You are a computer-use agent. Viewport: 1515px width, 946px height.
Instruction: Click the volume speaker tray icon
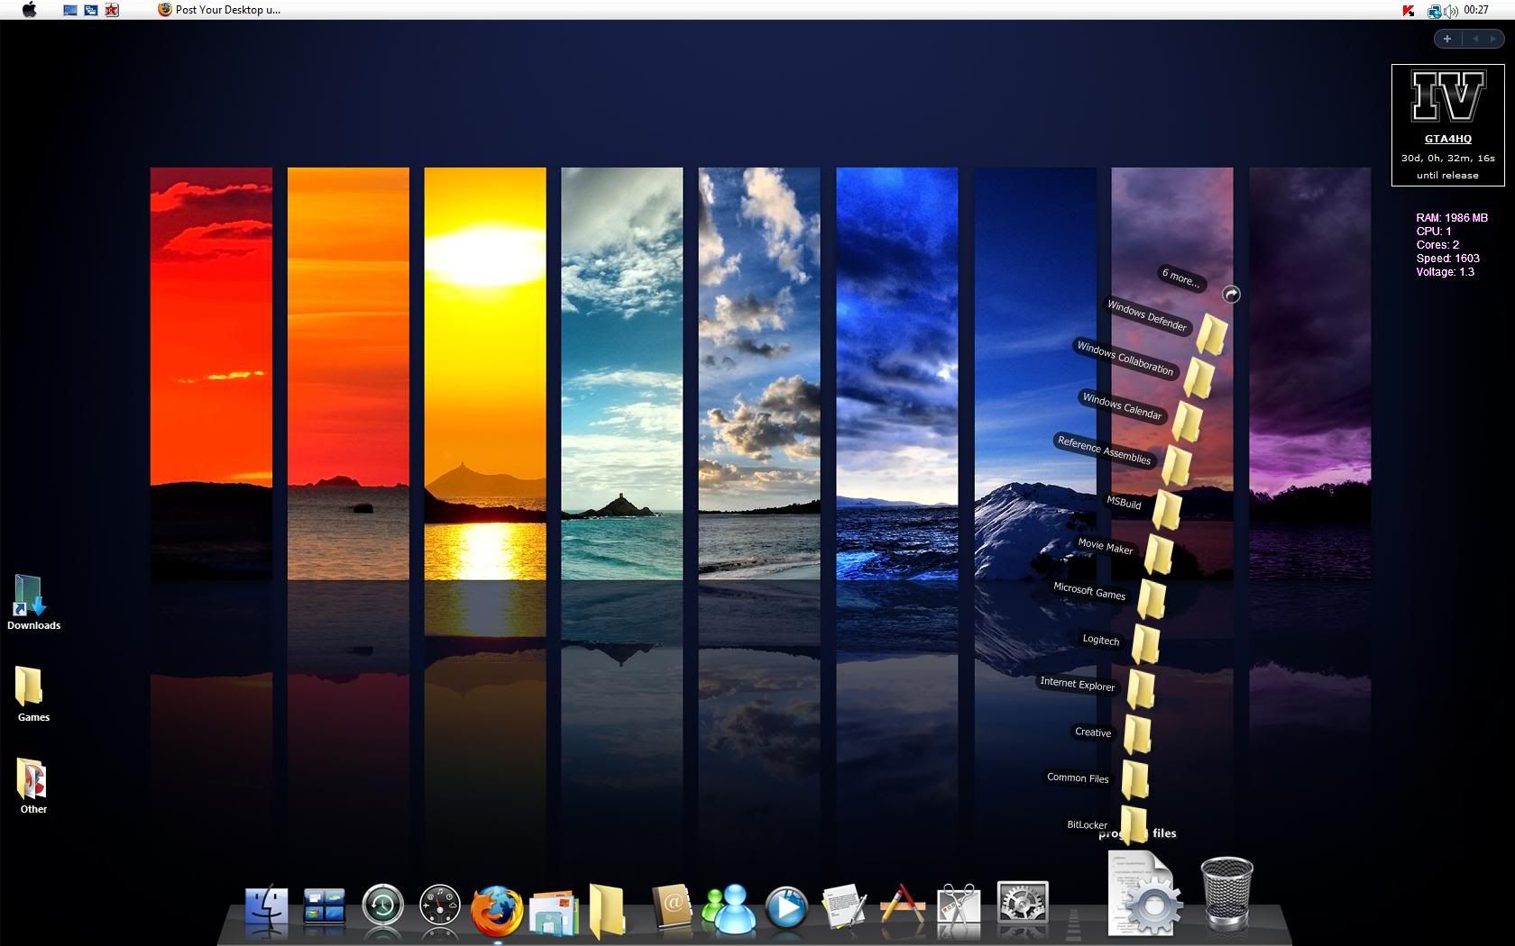tap(1450, 11)
